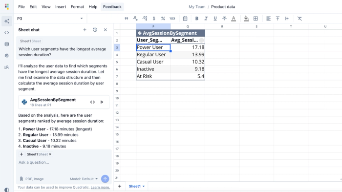
Task: Open vertical alignment options
Action: point(278,19)
